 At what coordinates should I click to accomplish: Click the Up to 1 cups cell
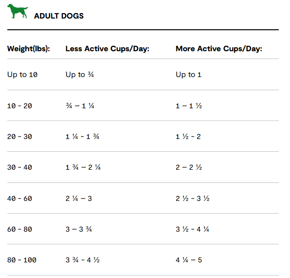tap(189, 75)
